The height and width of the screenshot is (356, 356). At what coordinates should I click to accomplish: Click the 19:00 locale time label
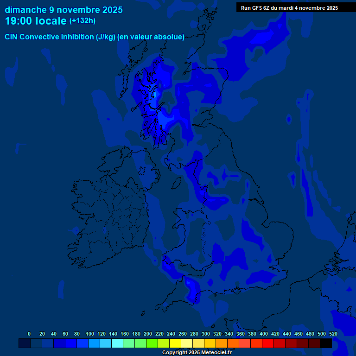coord(36,21)
